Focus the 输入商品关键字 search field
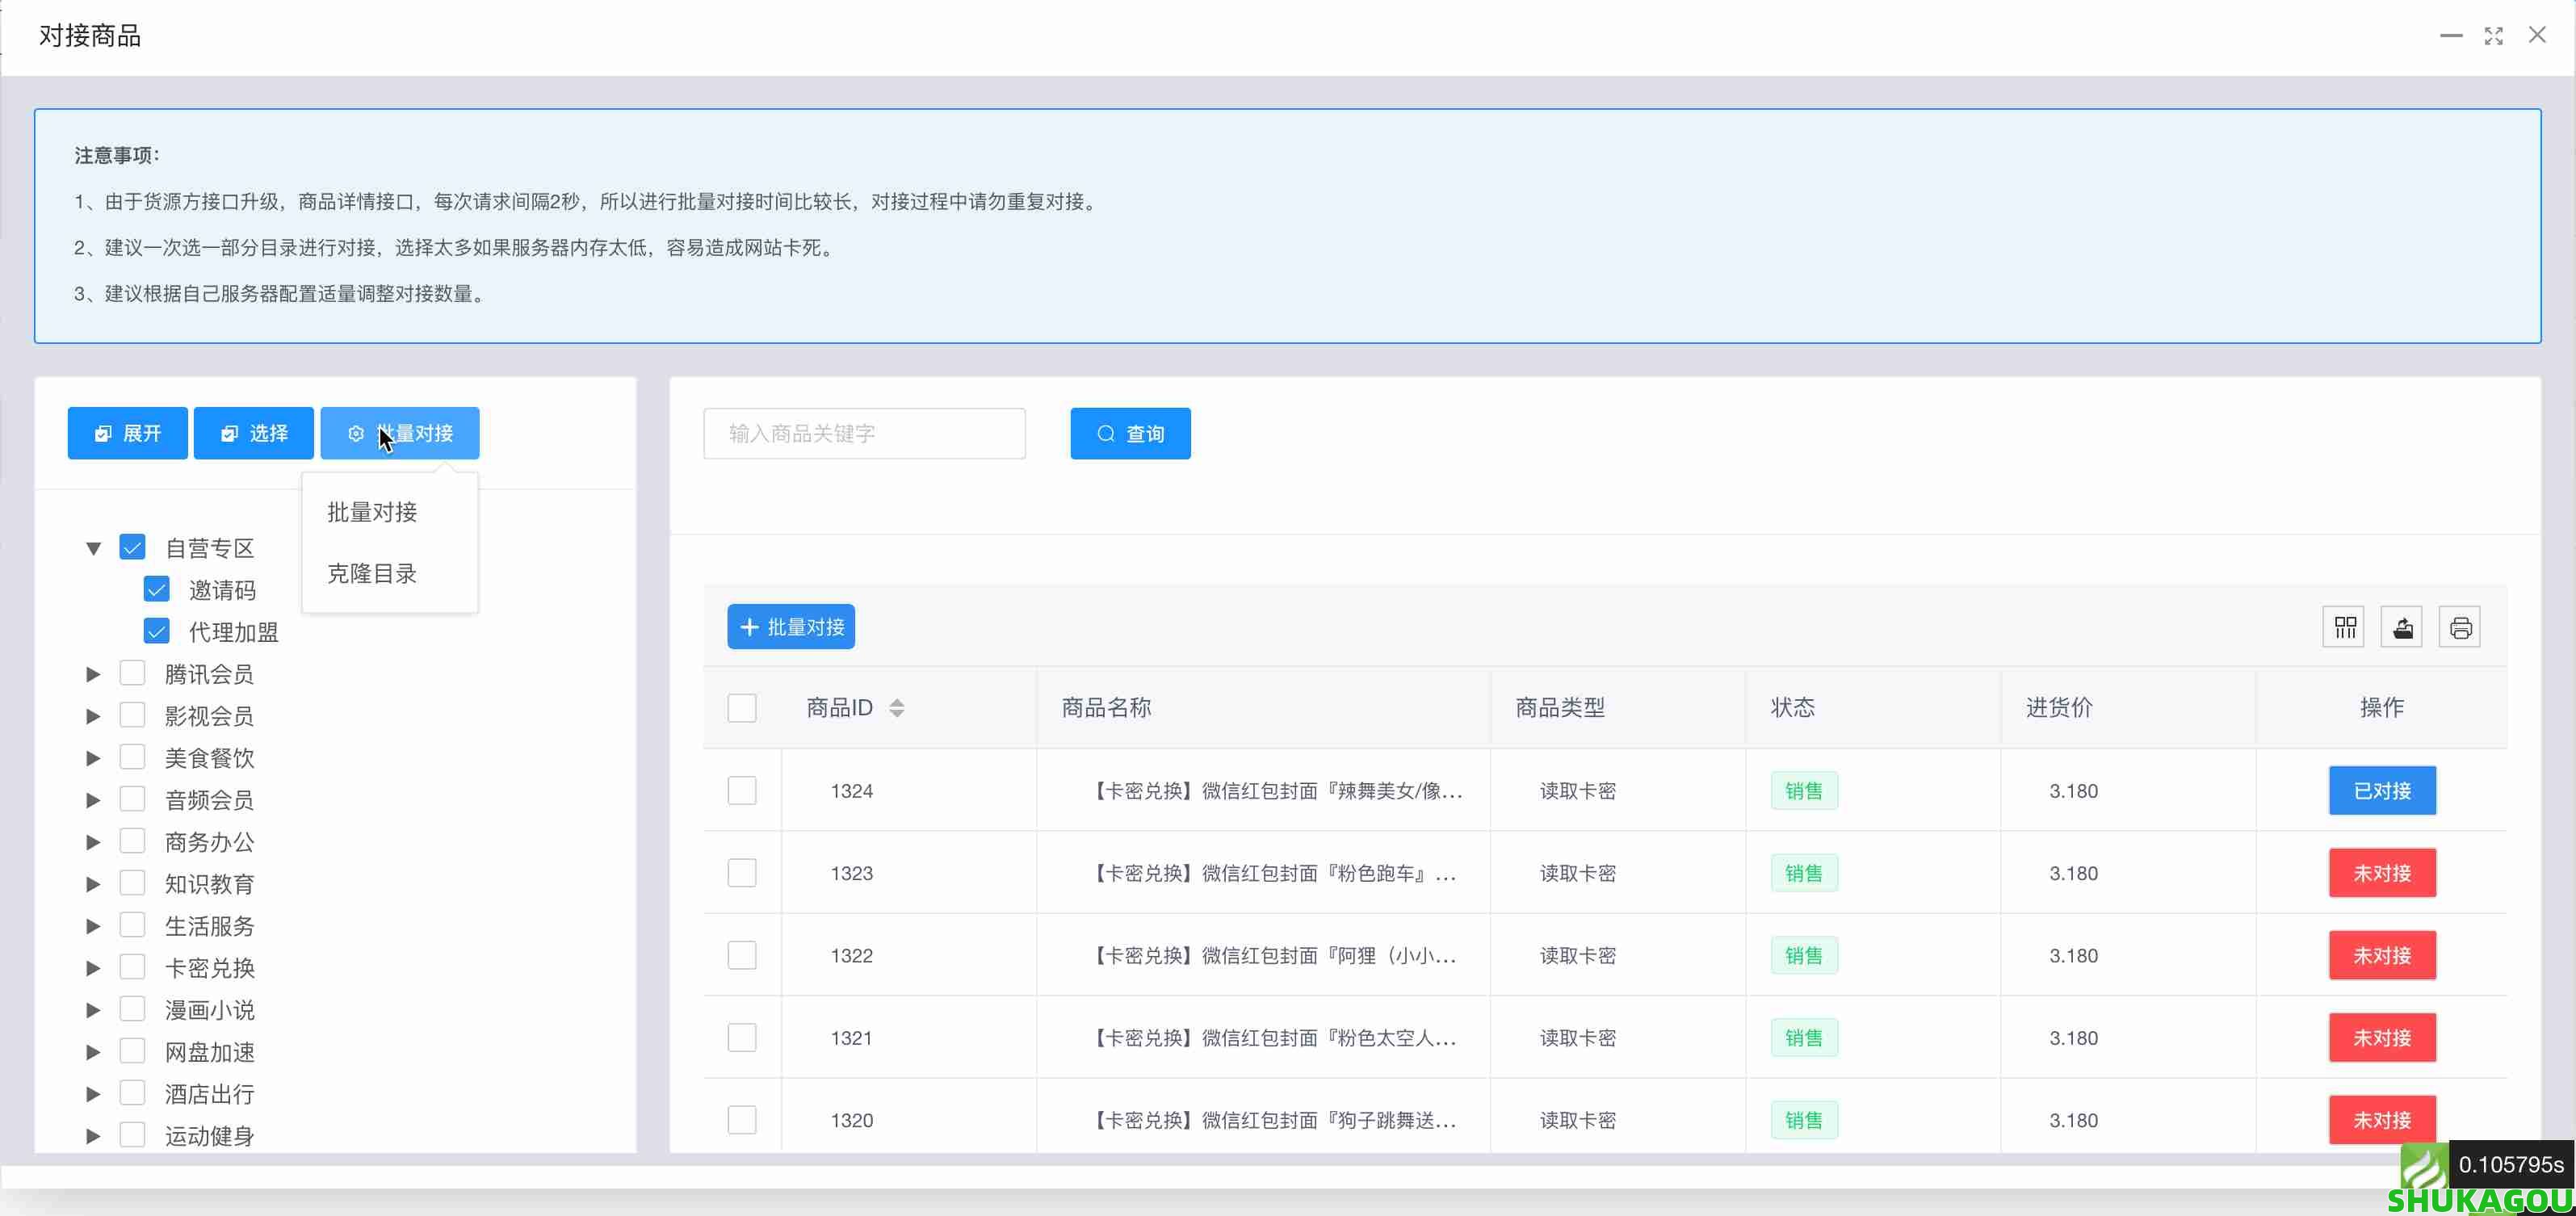The image size is (2576, 1216). [x=864, y=433]
